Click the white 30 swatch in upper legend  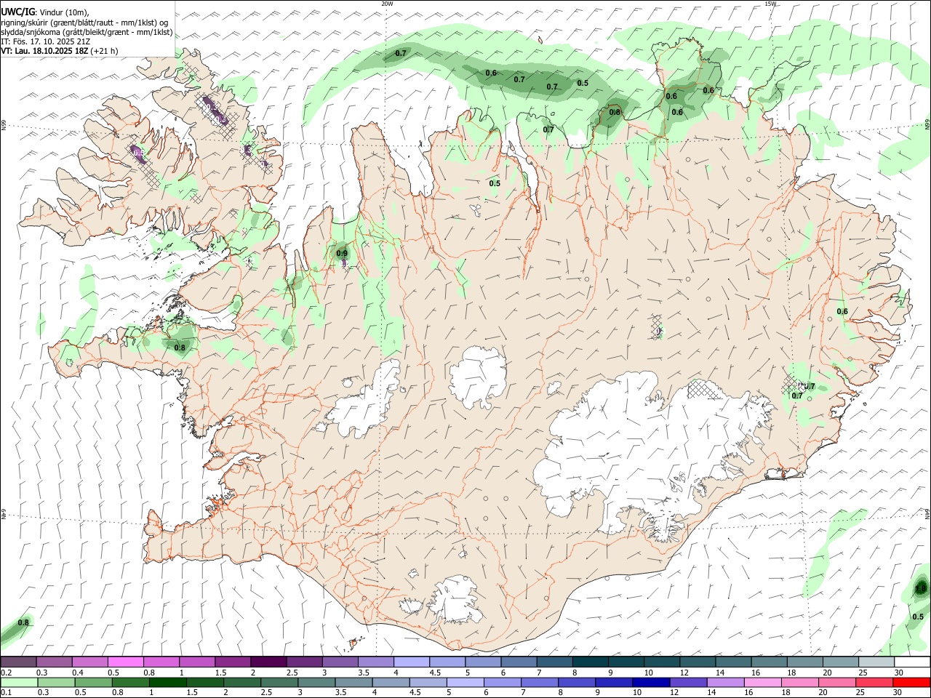pos(912,662)
